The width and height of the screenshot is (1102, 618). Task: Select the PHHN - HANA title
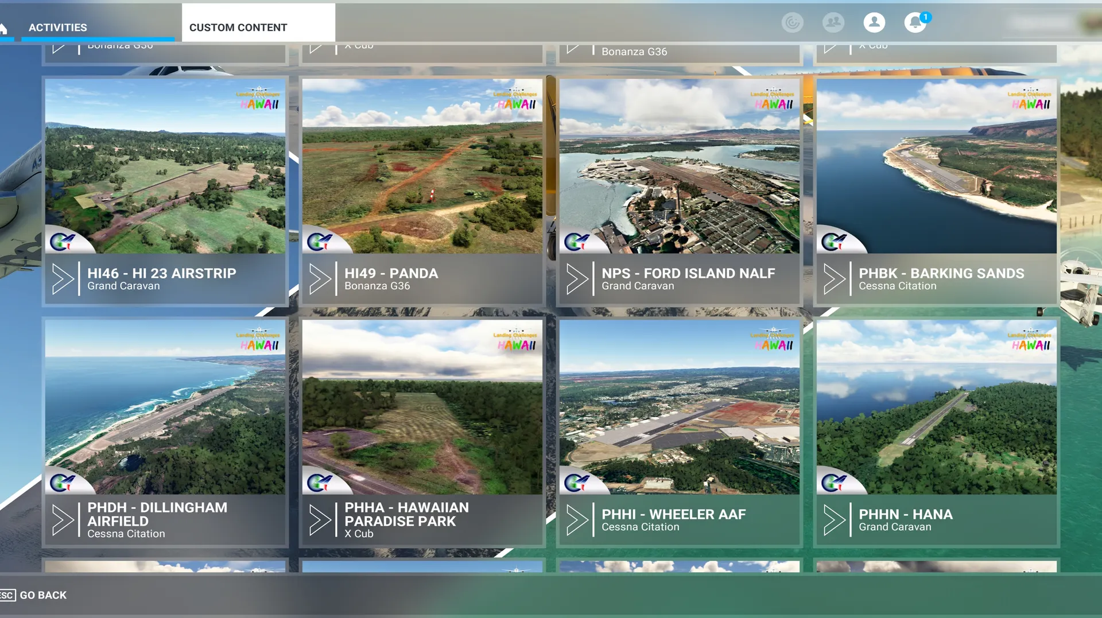pos(906,514)
